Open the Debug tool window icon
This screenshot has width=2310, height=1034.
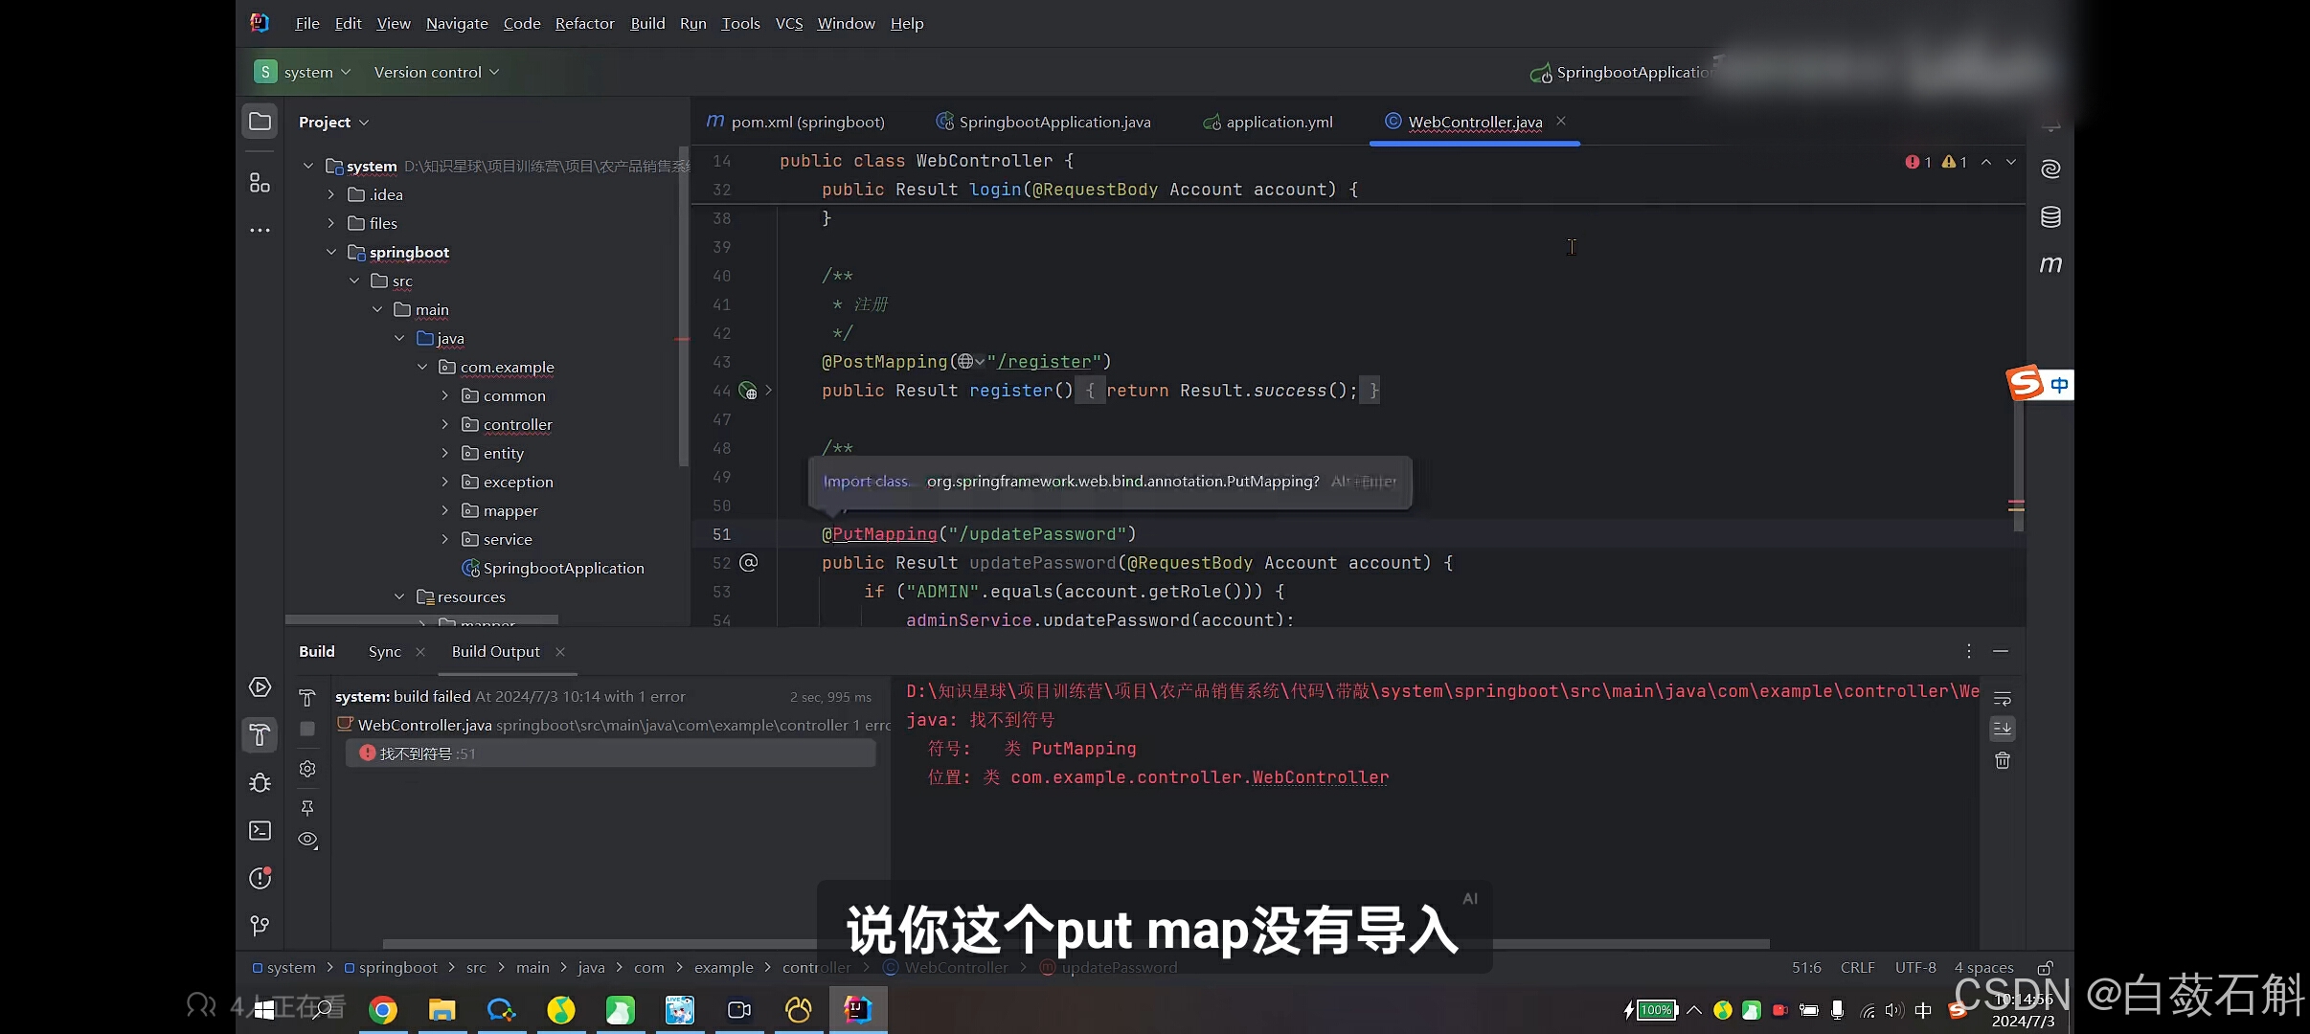click(x=260, y=782)
